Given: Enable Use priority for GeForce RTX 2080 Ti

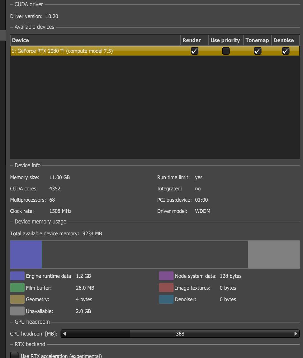Looking at the screenshot, I should pyautogui.click(x=226, y=51).
